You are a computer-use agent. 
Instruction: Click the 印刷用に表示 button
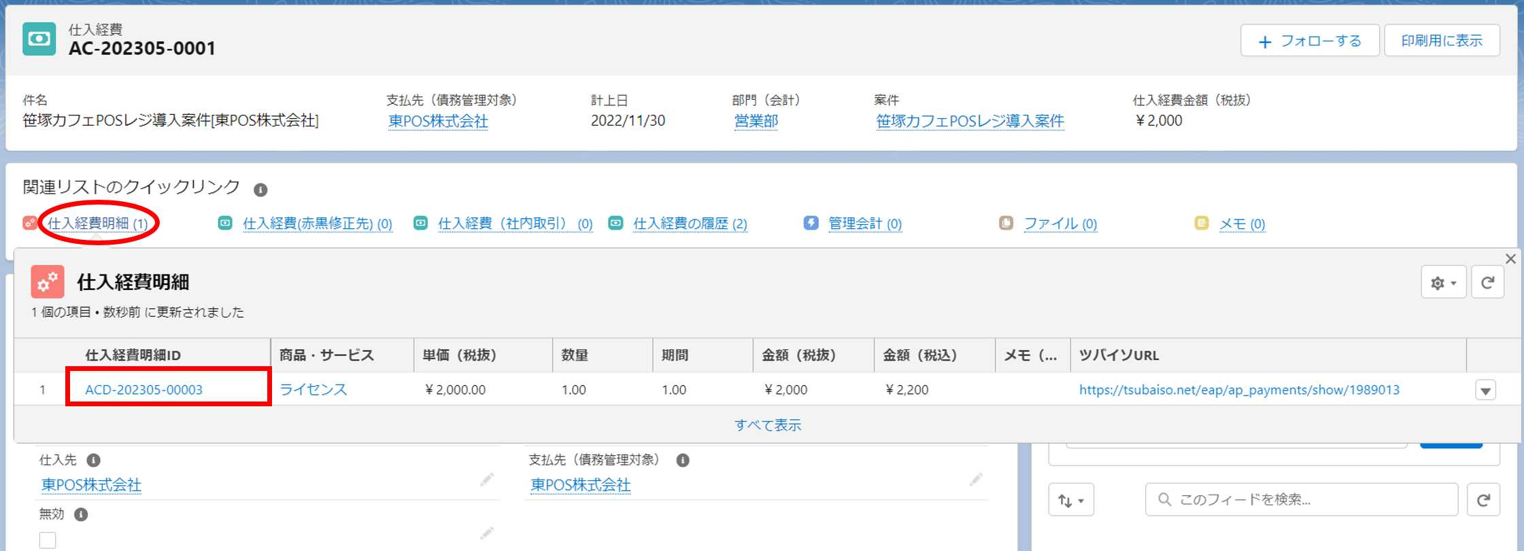click(1442, 41)
